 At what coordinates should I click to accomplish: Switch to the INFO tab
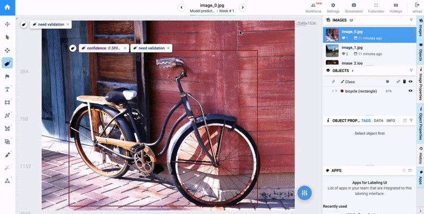[391, 121]
